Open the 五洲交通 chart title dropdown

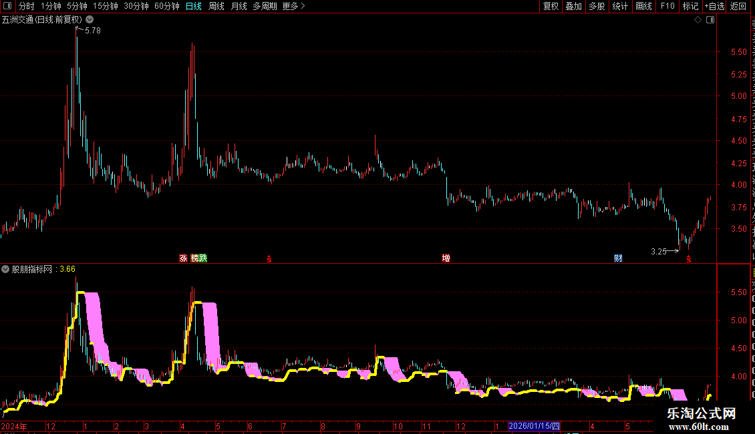[x=90, y=20]
